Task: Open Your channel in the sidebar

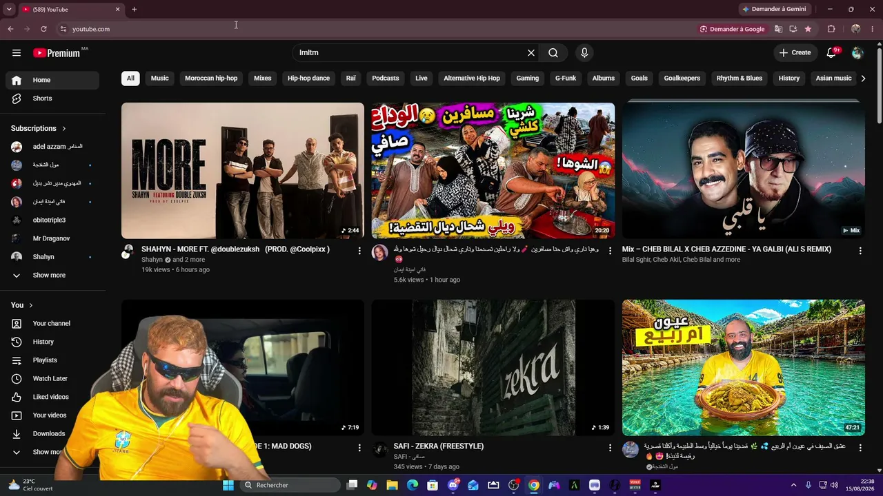Action: pos(52,324)
